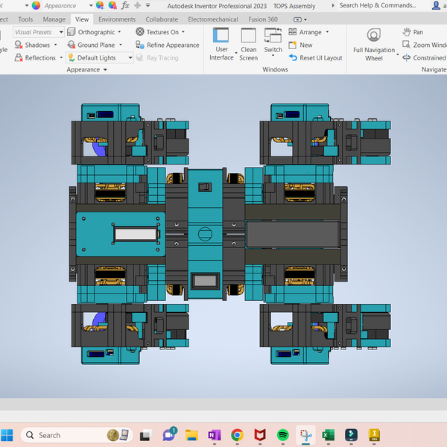
Task: Open the Snipping Tool taskbar icon
Action: (x=305, y=435)
